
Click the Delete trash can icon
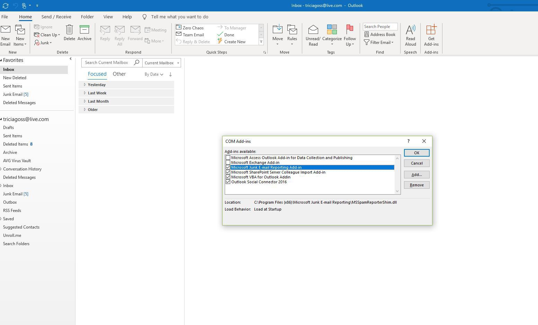69,30
